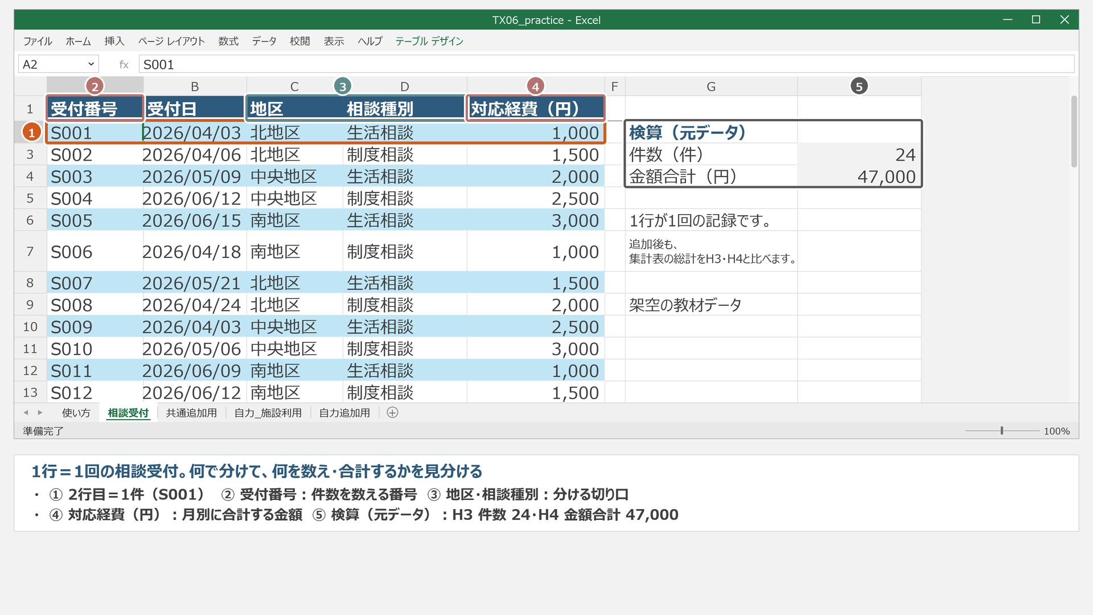Click the vertical scrollbar thumb
This screenshot has height=615, width=1093.
[x=1074, y=132]
